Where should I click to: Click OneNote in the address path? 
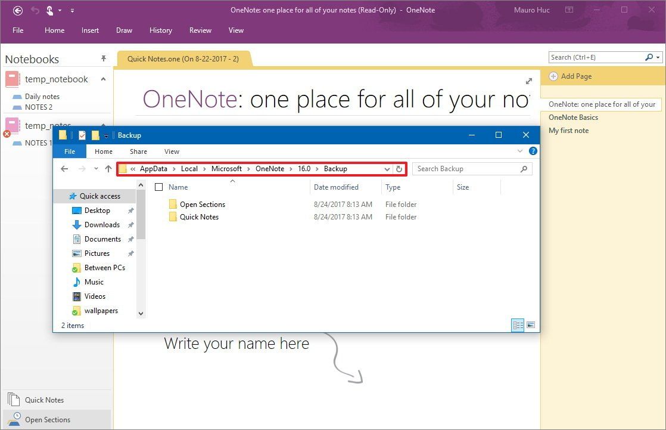[270, 169]
